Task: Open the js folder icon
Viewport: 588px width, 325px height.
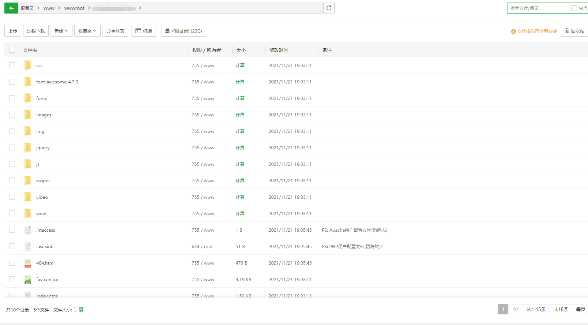Action: (x=28, y=164)
